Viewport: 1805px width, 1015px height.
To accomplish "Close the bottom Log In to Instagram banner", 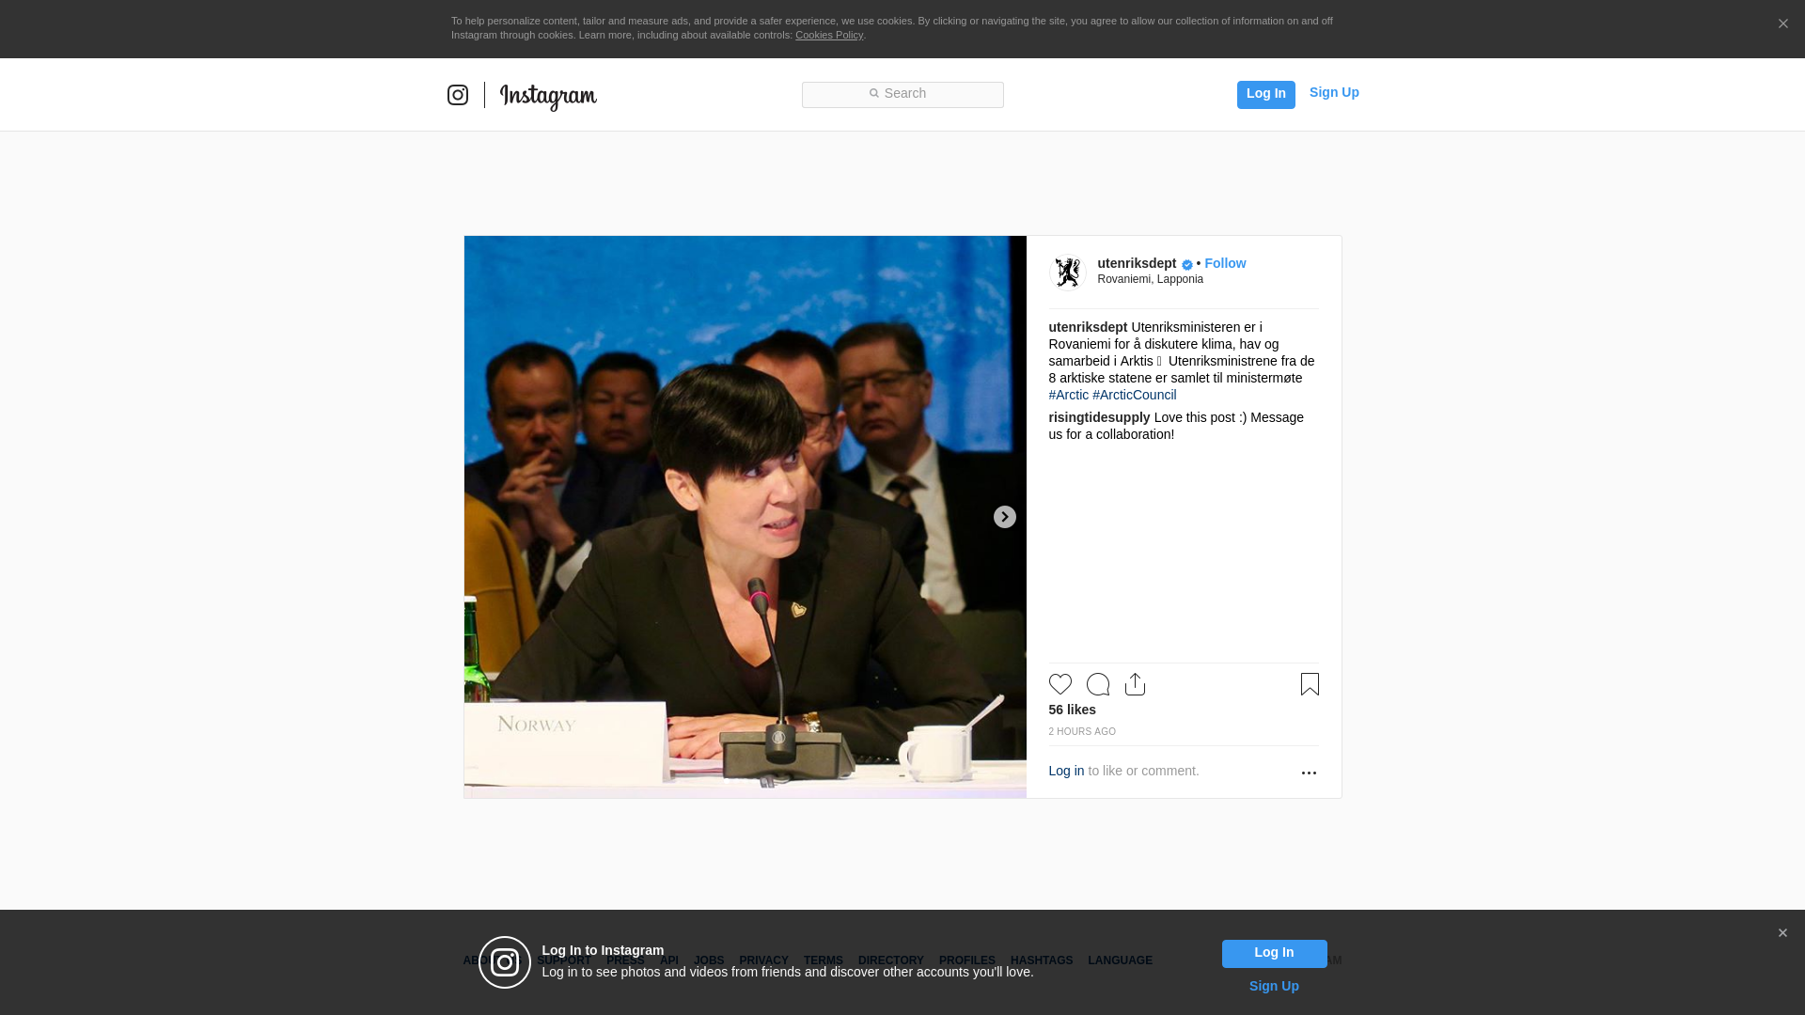I will point(1782,932).
